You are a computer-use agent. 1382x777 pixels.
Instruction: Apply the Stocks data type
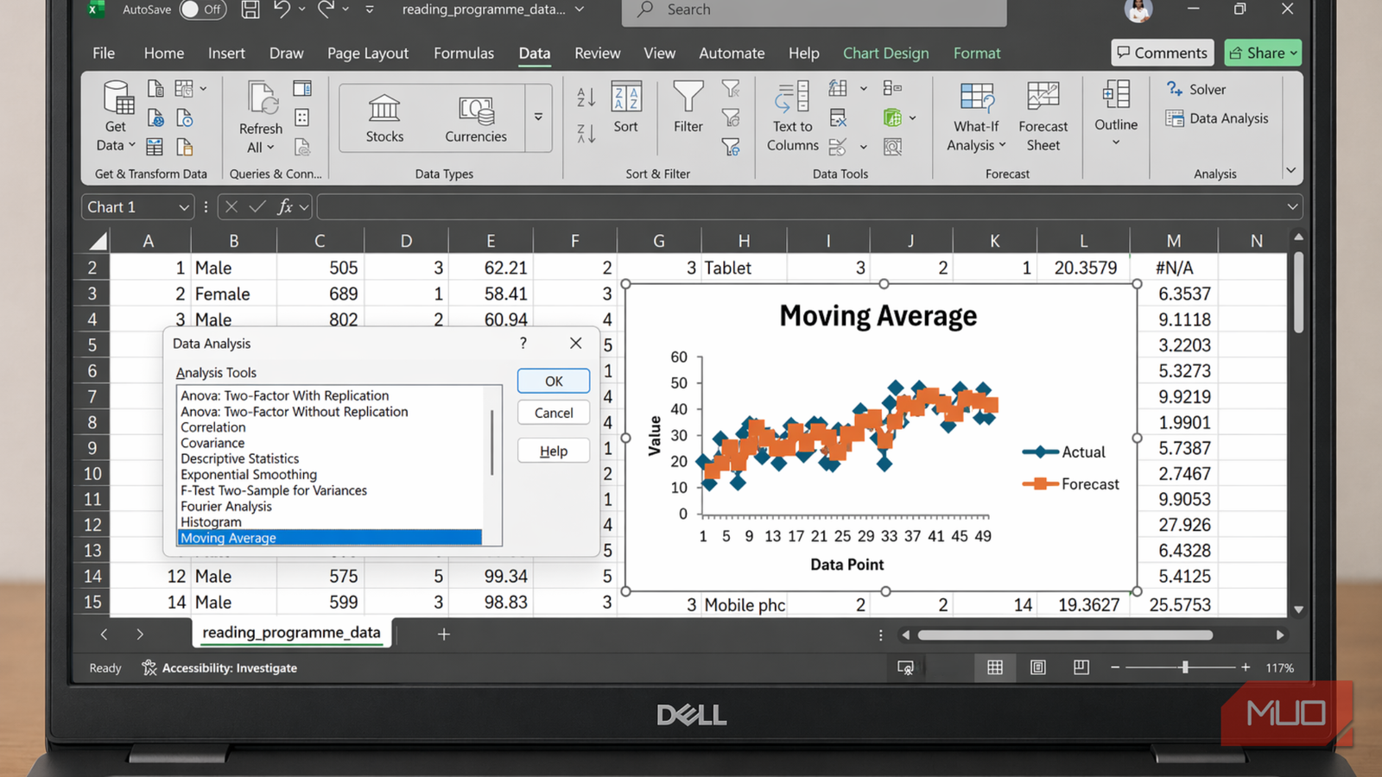(x=384, y=117)
